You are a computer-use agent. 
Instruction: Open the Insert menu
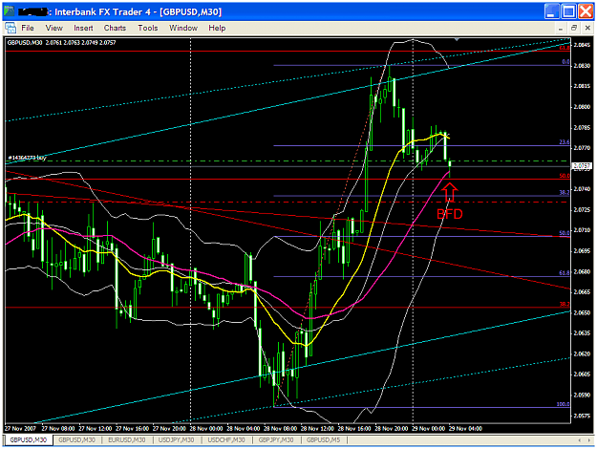83,28
